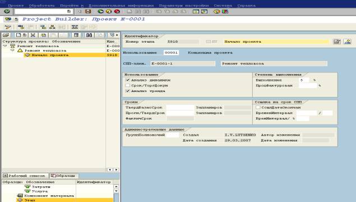
Task: Switch to the Рабочий список tab
Action: pyautogui.click(x=25, y=176)
